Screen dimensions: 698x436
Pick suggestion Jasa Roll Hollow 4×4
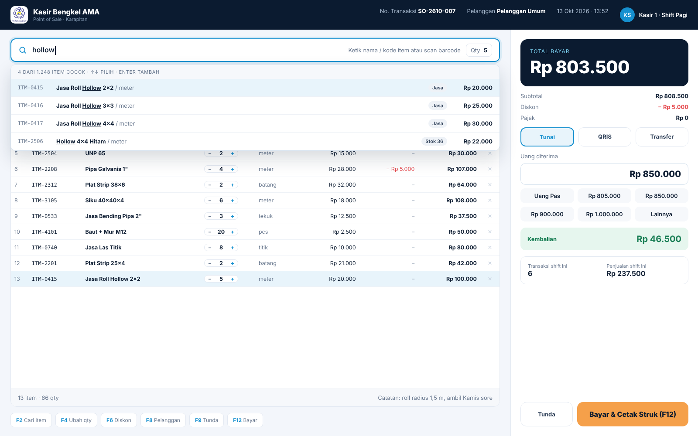point(255,123)
